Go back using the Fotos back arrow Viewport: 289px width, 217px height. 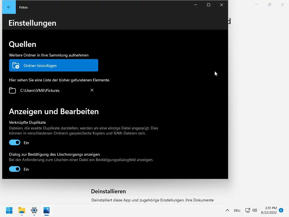[9, 7]
